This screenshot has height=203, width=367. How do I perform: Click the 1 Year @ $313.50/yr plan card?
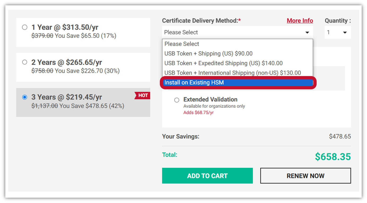click(x=83, y=32)
